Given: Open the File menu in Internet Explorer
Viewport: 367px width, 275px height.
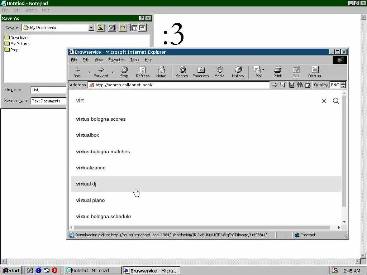Looking at the screenshot, I should 74,60.
